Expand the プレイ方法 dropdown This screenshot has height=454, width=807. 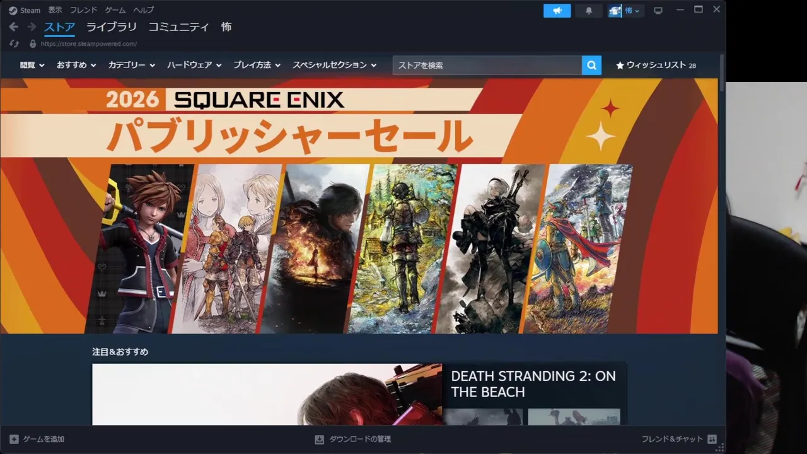coord(257,65)
